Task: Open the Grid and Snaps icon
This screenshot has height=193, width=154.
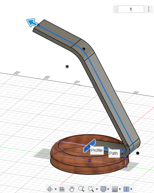Action: (115, 189)
